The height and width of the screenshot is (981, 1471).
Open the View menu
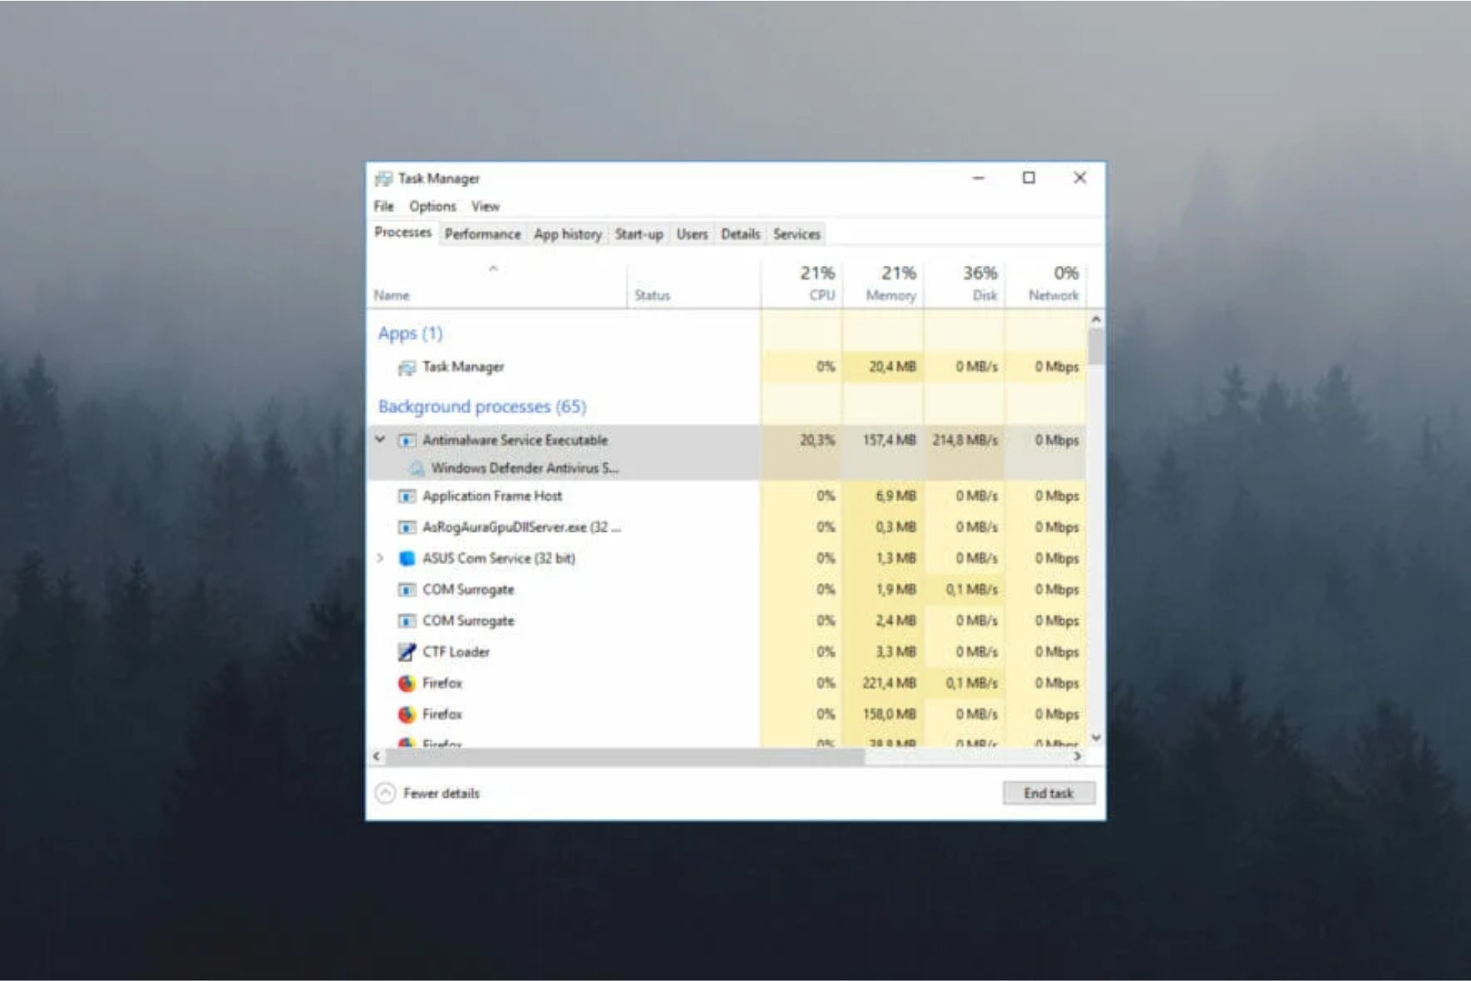click(485, 206)
